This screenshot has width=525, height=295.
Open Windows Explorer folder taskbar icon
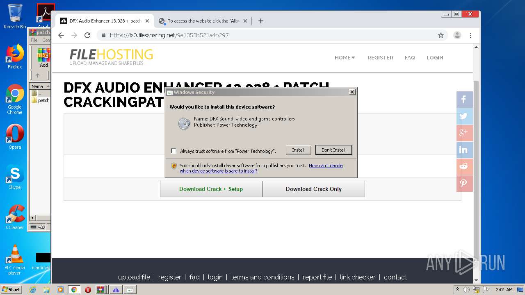[x=46, y=290]
